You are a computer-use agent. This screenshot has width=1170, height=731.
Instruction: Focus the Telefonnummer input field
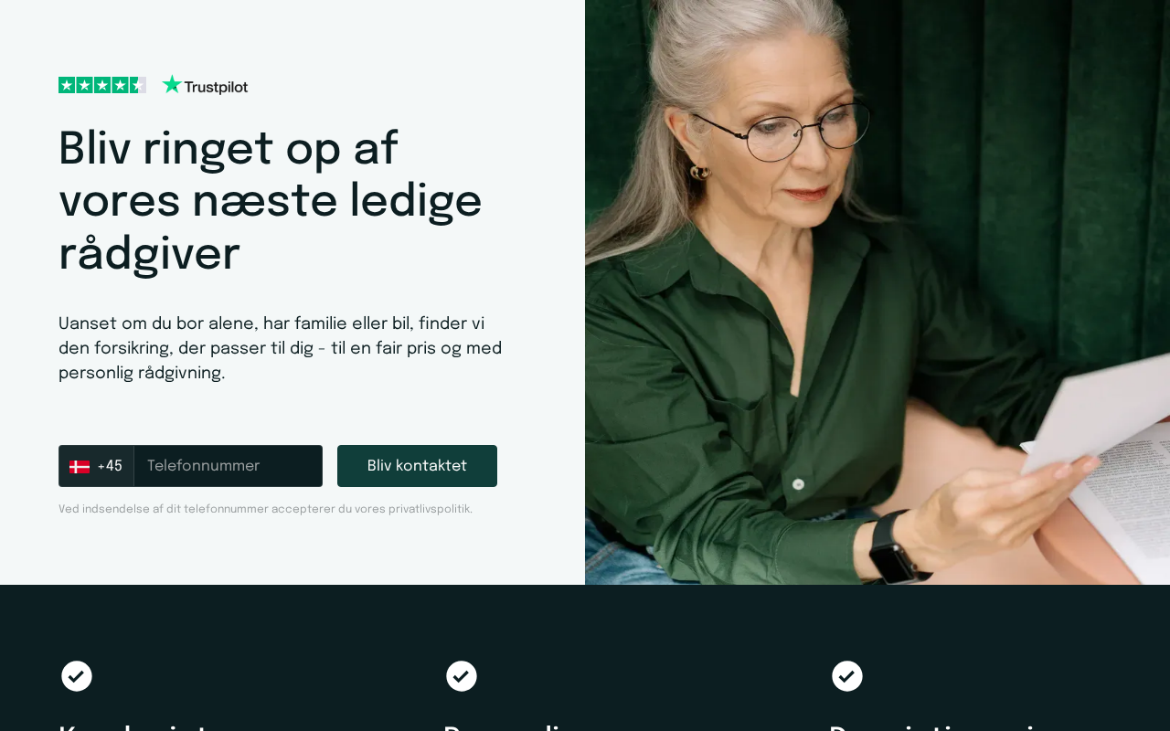click(229, 466)
